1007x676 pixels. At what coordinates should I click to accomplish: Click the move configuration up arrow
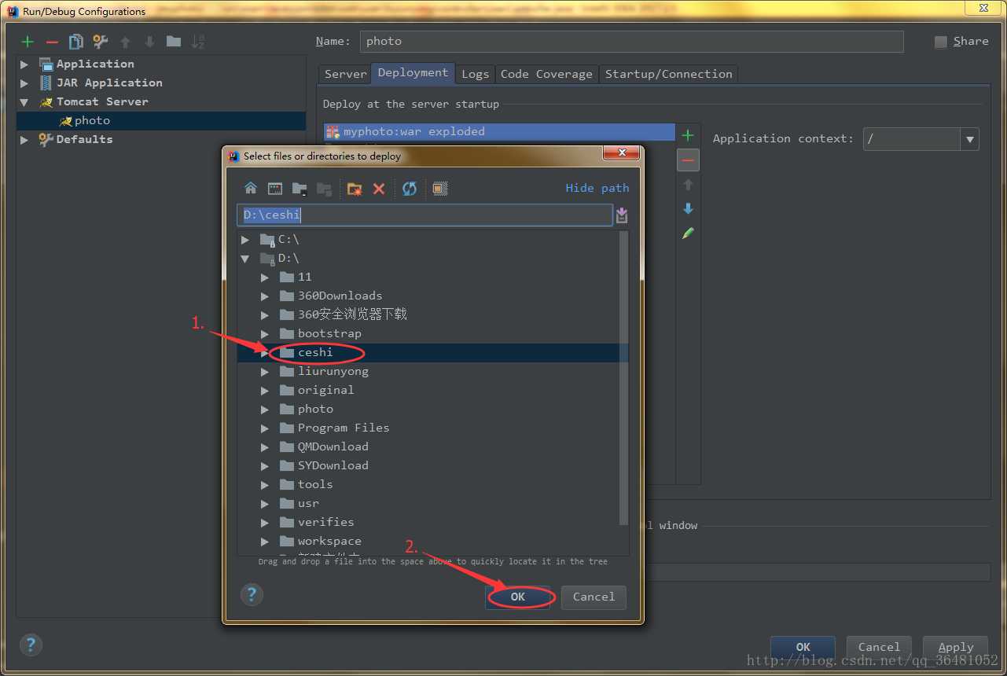pyautogui.click(x=125, y=42)
